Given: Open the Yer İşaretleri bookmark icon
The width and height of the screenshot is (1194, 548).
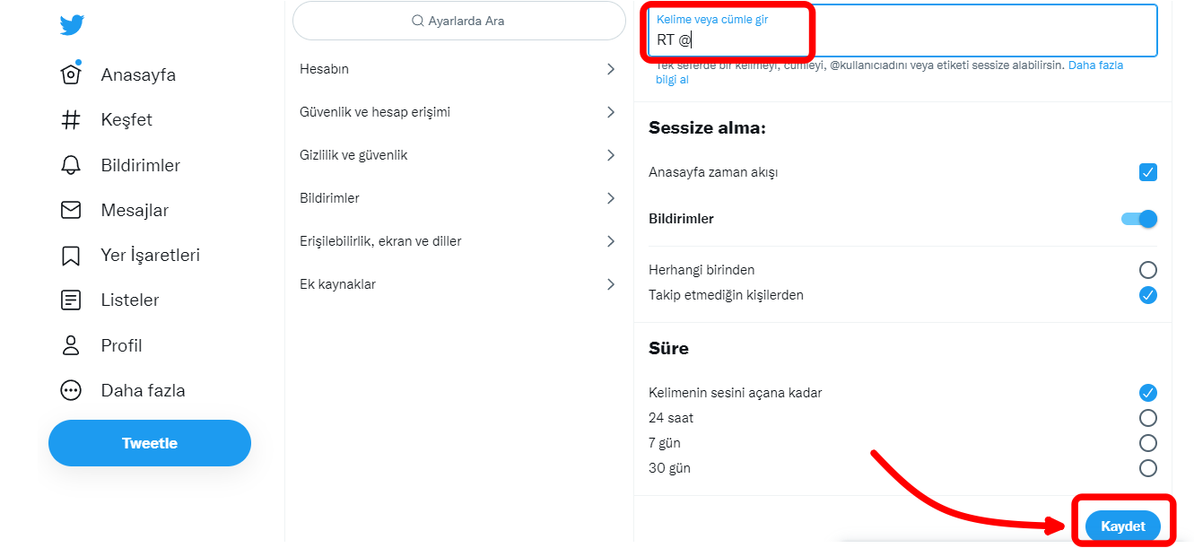Looking at the screenshot, I should 71,256.
